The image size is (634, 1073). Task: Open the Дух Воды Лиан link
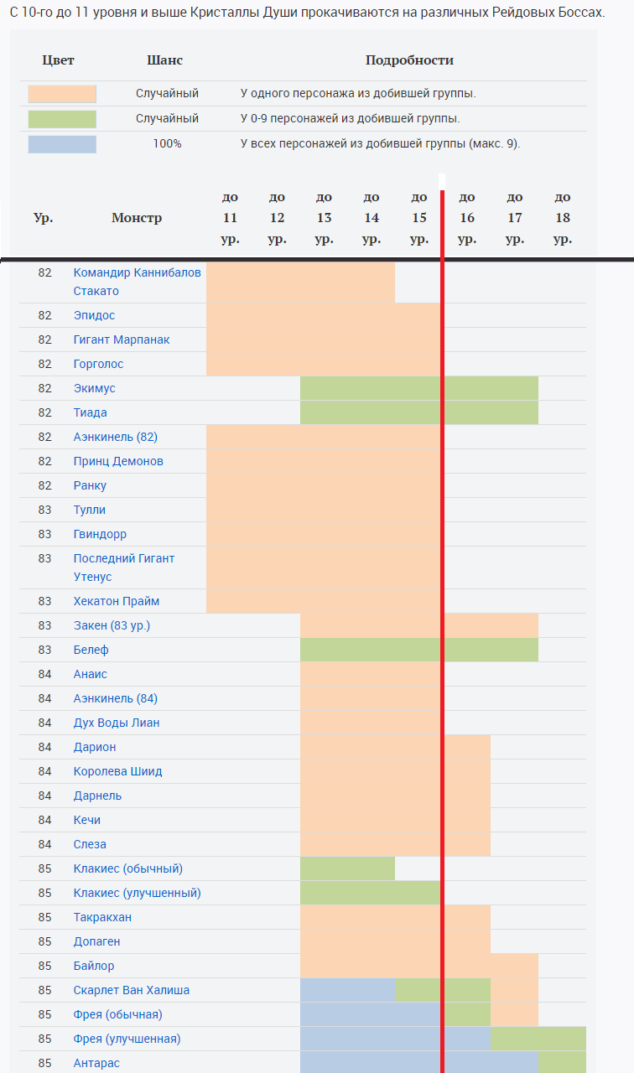pyautogui.click(x=117, y=723)
